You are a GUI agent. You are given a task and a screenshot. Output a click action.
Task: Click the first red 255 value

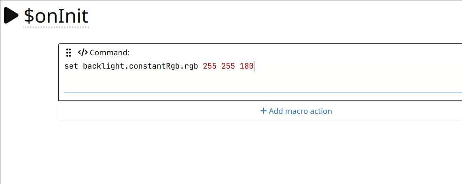210,66
